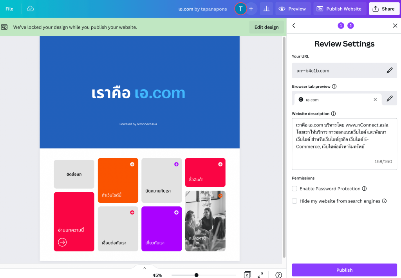
Task: Enable Password Protection
Action: tap(294, 188)
